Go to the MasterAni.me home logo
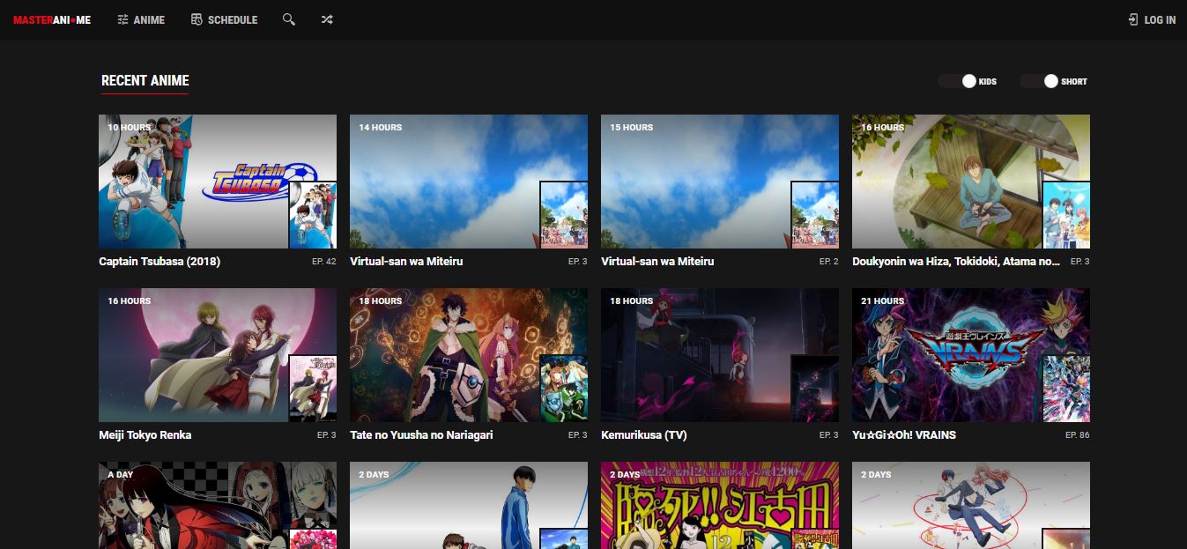Screen dimensions: 1187x549 [52, 19]
